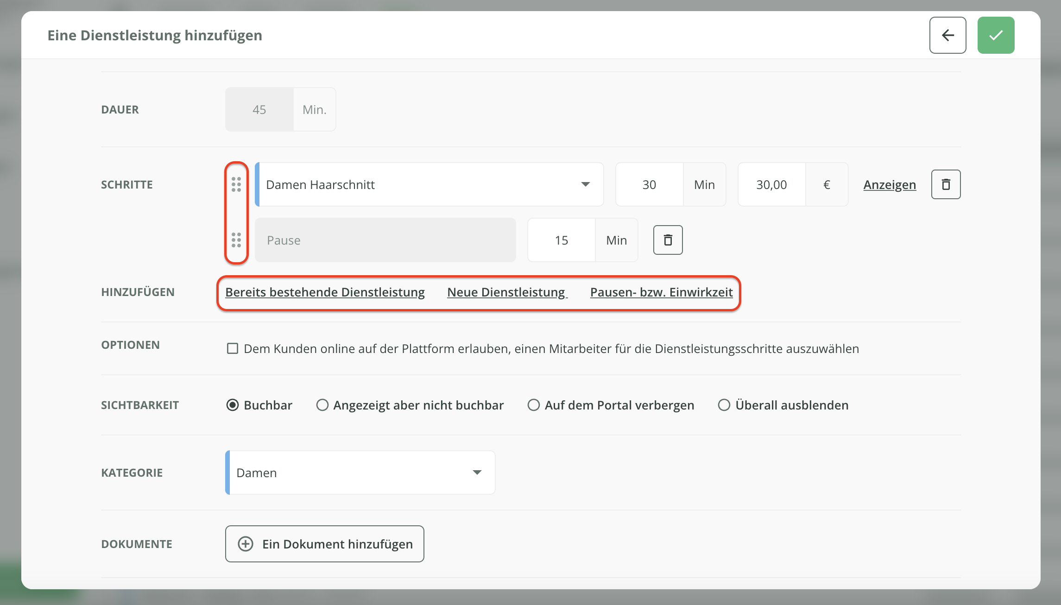Click the Pause duration field showing 15

pos(561,240)
